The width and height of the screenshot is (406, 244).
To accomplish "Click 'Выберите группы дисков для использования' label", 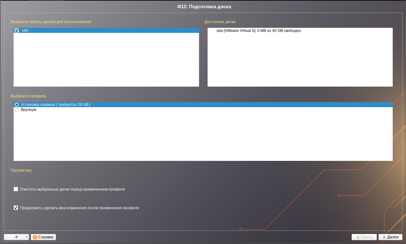I will click(51, 22).
